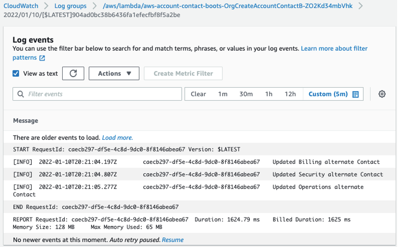Click external link icon after 'patterns'

coord(42,58)
